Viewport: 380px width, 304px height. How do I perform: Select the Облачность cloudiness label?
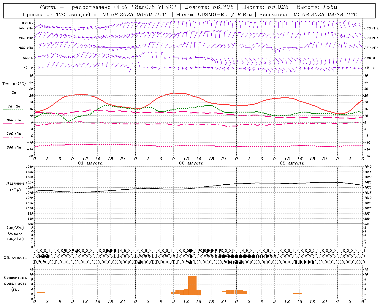[x=15, y=258]
